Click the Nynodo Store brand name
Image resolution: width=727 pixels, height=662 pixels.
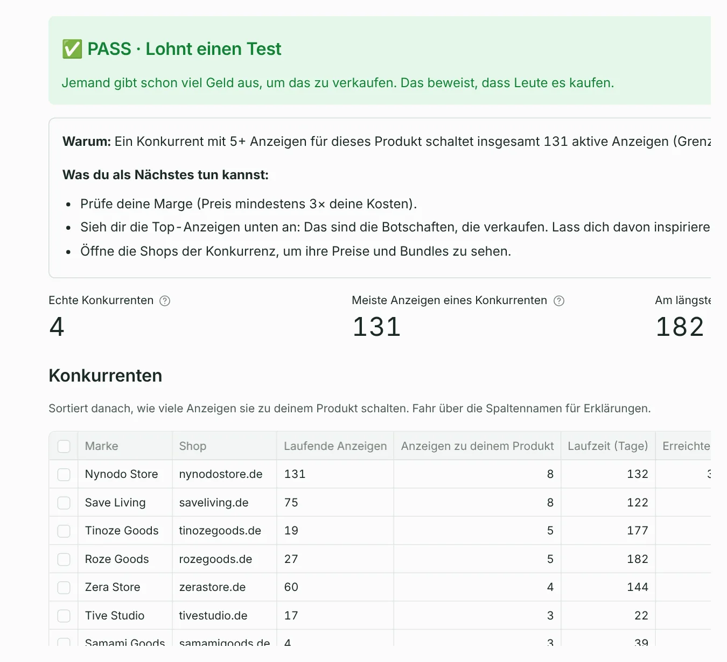pos(122,474)
